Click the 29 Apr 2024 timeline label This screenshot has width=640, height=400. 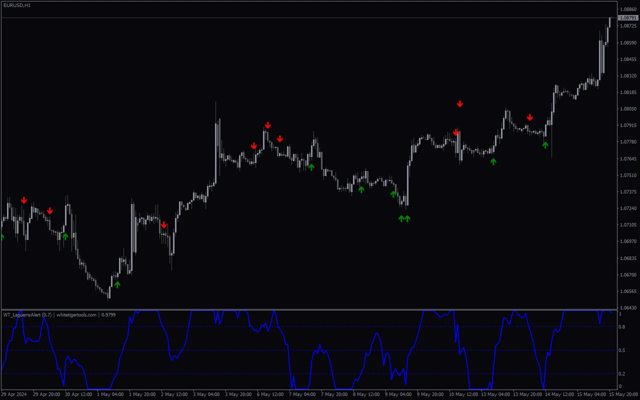[x=13, y=394]
